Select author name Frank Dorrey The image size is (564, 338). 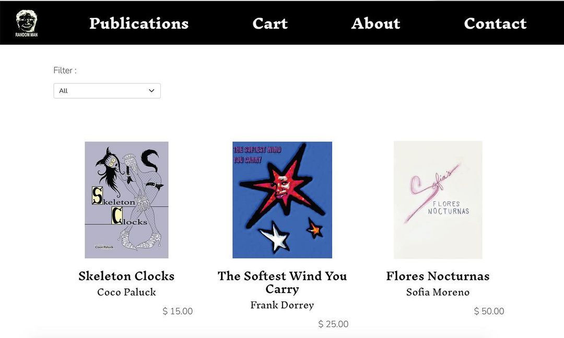pos(282,305)
